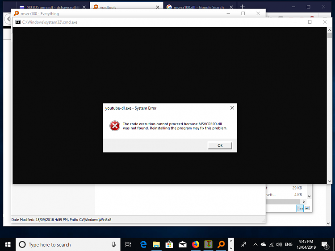Show hidden system tray icons

[x=255, y=244]
